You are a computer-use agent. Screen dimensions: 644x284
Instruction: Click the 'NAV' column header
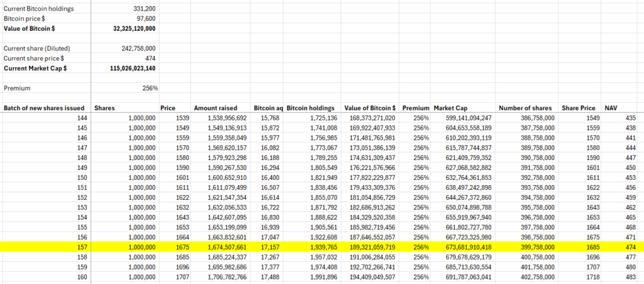[610, 108]
